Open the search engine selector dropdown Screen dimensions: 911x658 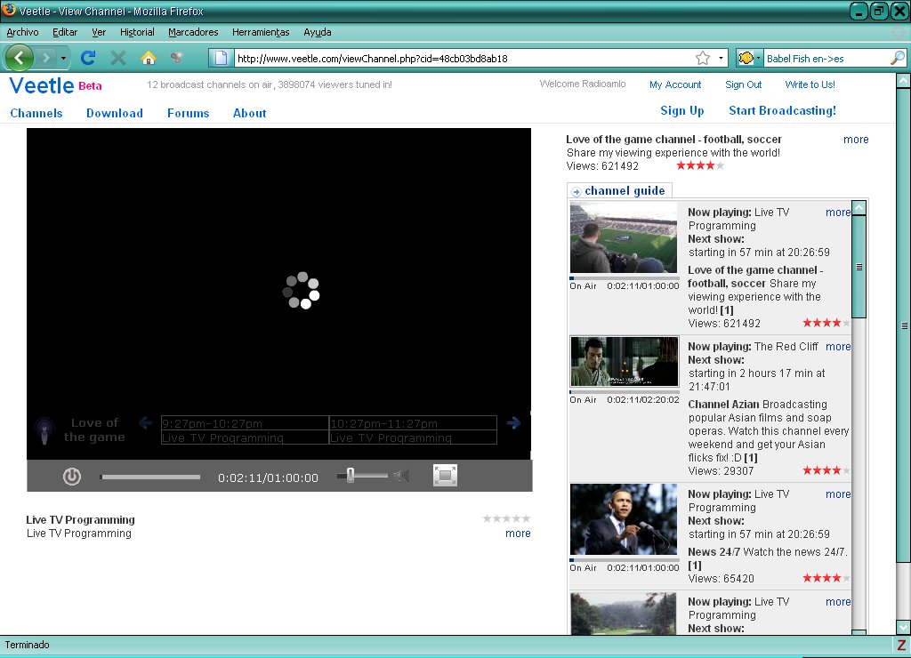(x=749, y=58)
